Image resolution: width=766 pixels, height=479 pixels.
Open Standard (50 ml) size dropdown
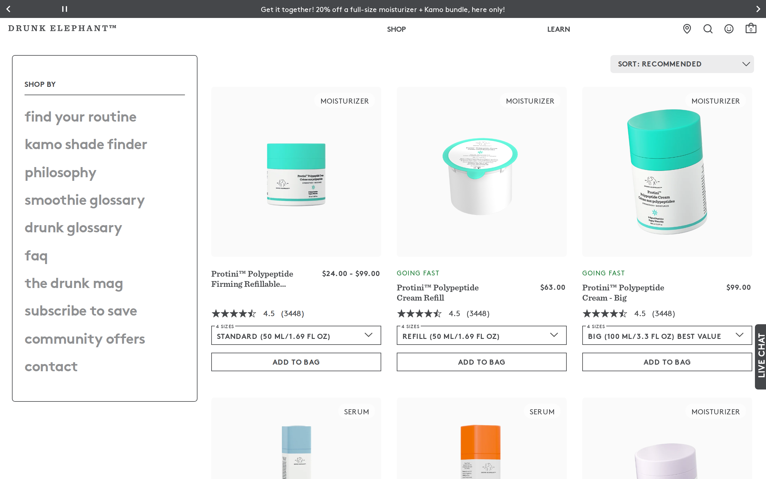coord(296,336)
